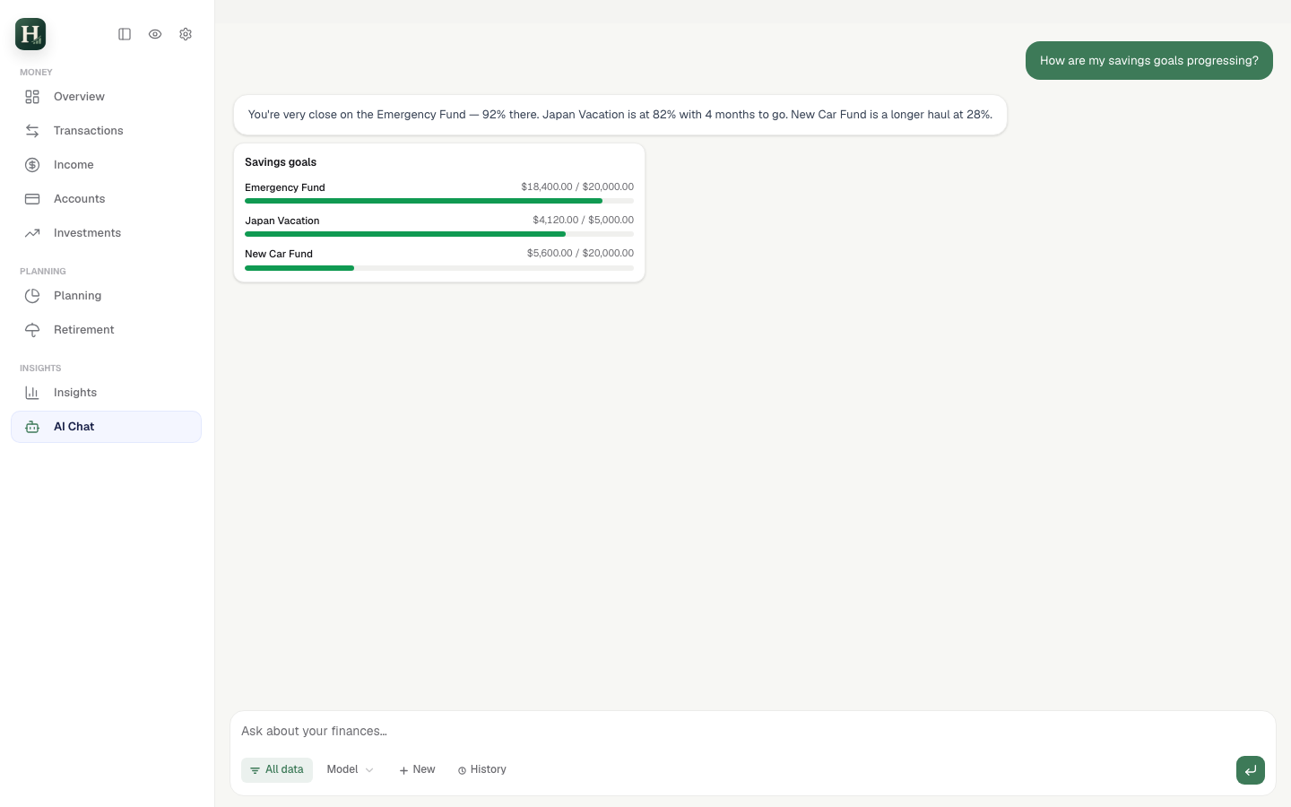1291x807 pixels.
Task: Open the Retirement page
Action: (106, 330)
